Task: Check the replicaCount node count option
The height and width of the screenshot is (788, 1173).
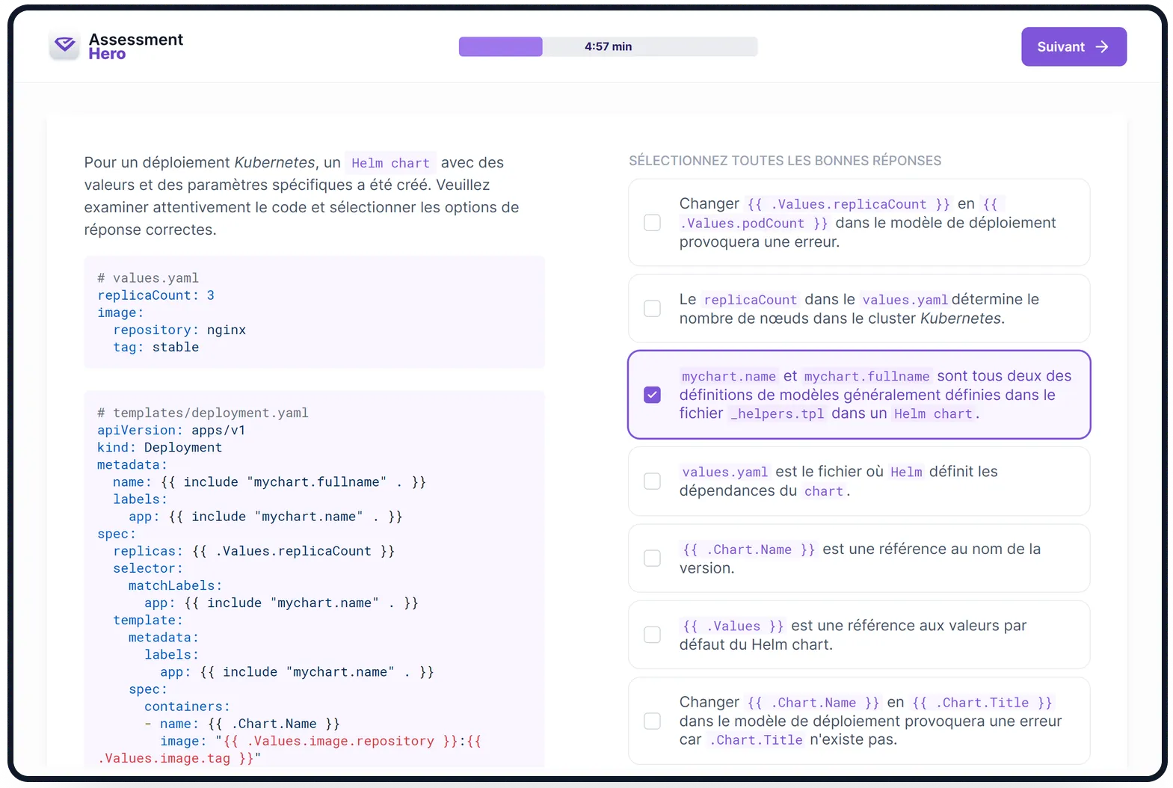Action: click(x=652, y=309)
